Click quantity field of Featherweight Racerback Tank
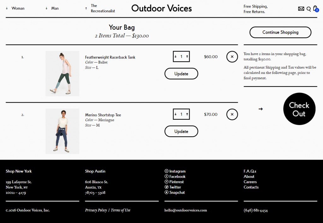323x223 pixels. pos(181,56)
